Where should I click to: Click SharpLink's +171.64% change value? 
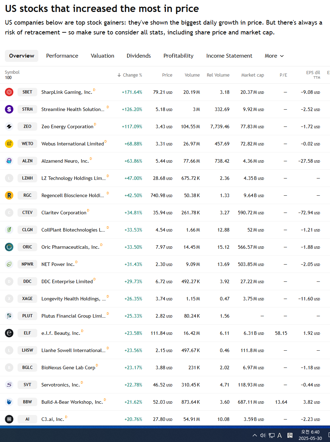[x=132, y=92]
